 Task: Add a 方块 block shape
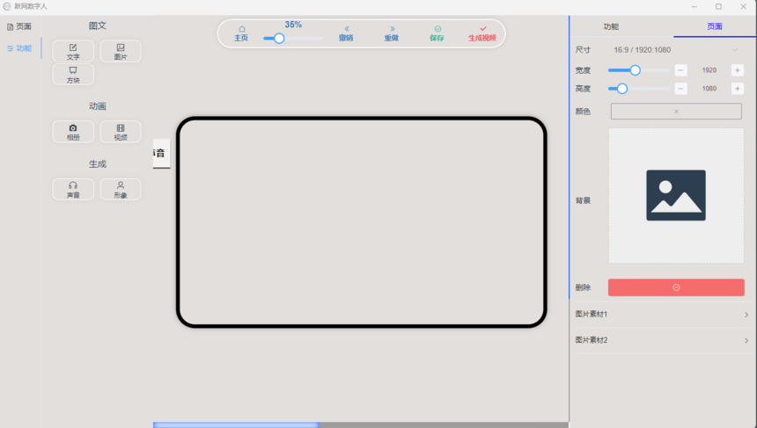point(73,75)
